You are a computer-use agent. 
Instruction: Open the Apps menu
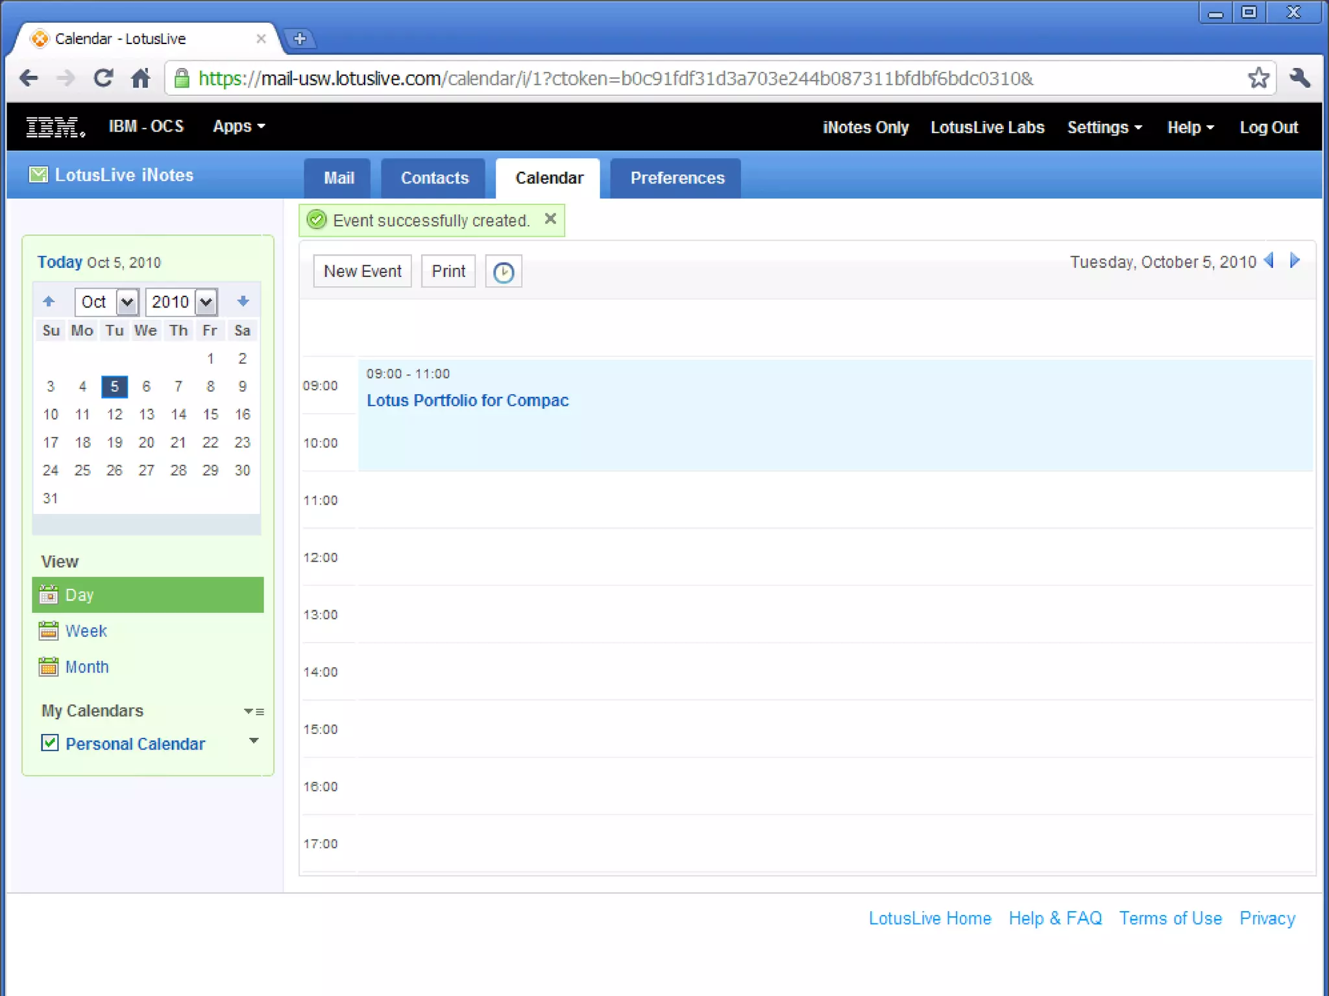click(x=238, y=126)
